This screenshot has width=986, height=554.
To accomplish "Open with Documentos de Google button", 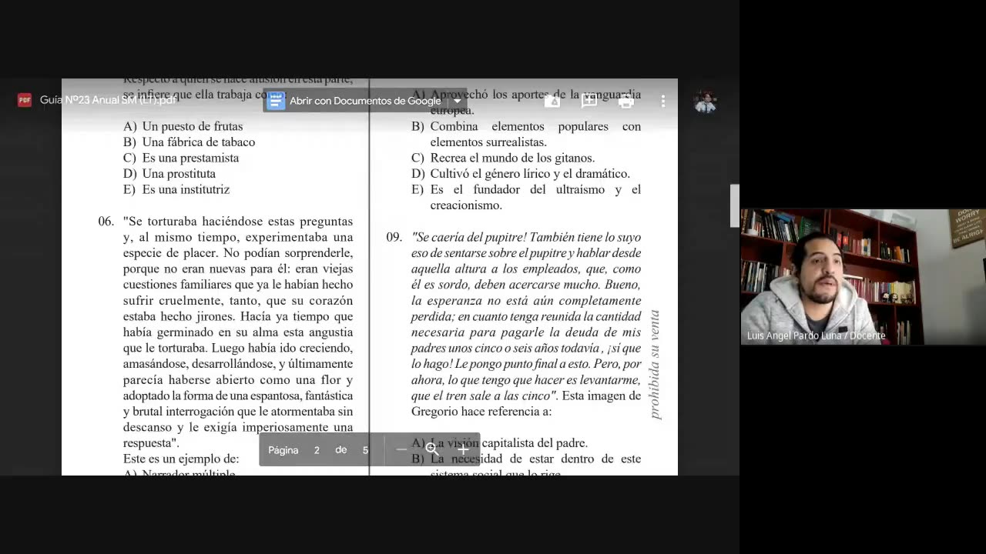I will [364, 101].
